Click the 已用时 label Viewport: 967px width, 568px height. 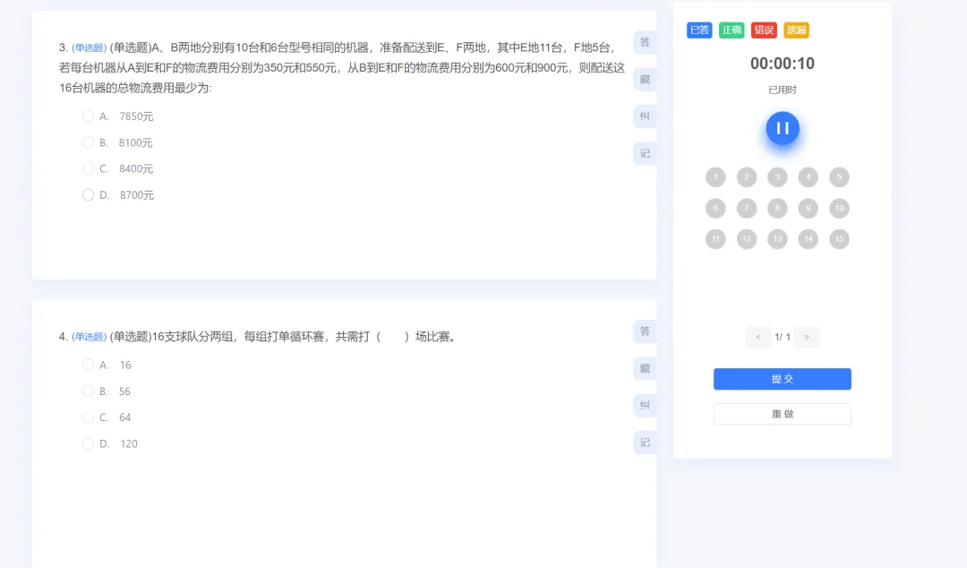782,90
